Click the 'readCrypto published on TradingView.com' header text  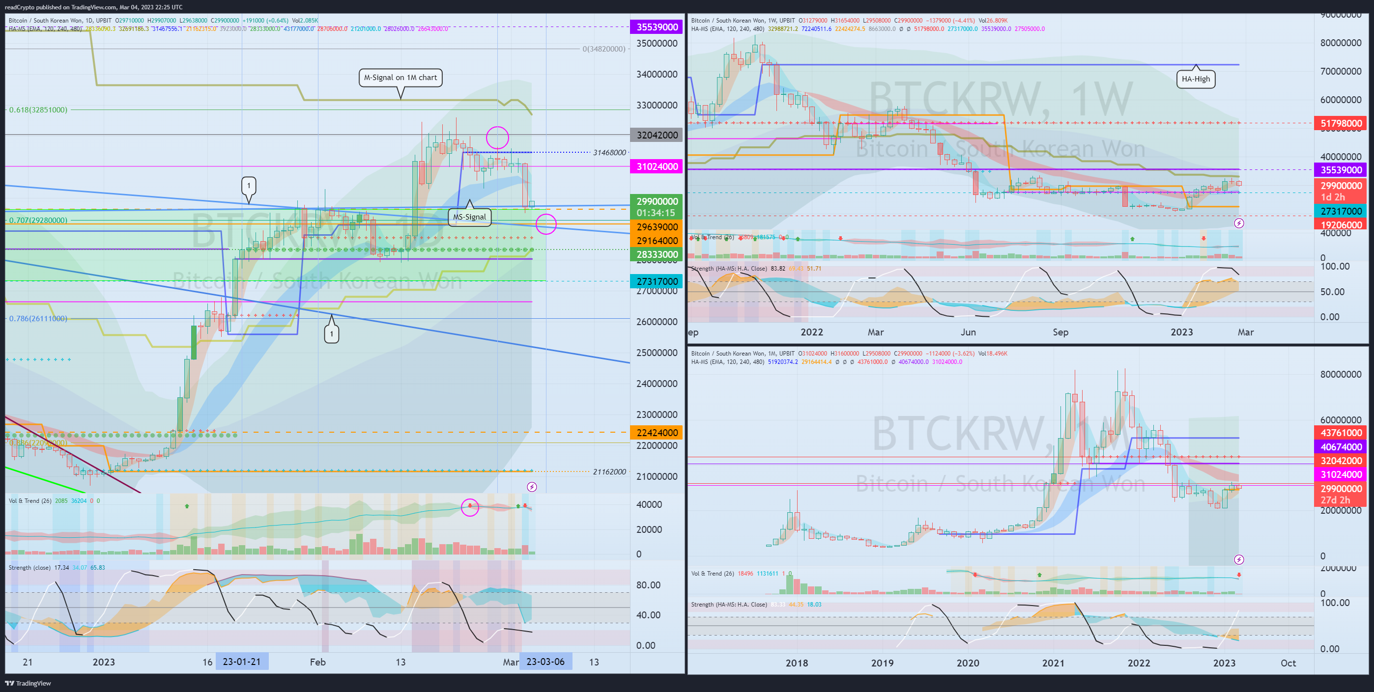(x=61, y=7)
